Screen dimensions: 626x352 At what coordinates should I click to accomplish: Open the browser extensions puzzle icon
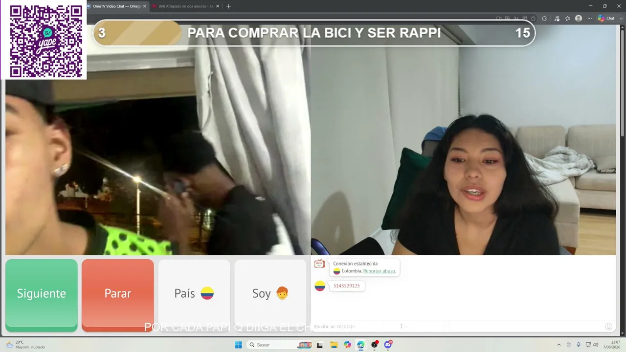[x=544, y=19]
